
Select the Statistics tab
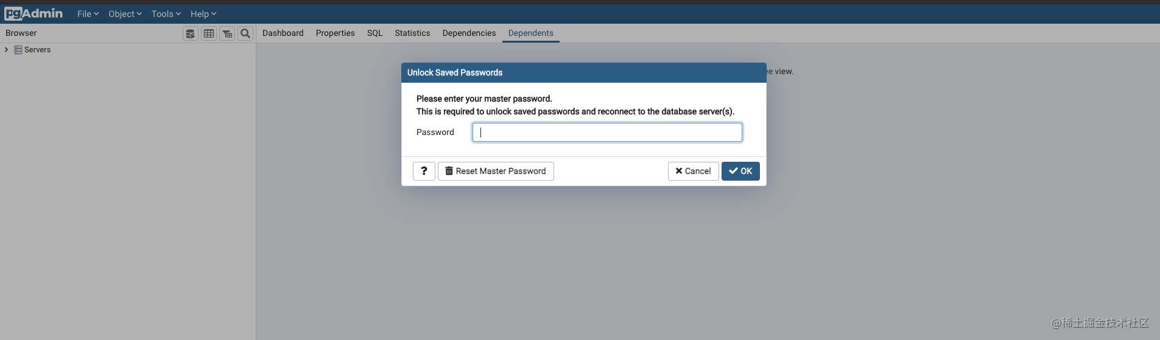tap(412, 33)
